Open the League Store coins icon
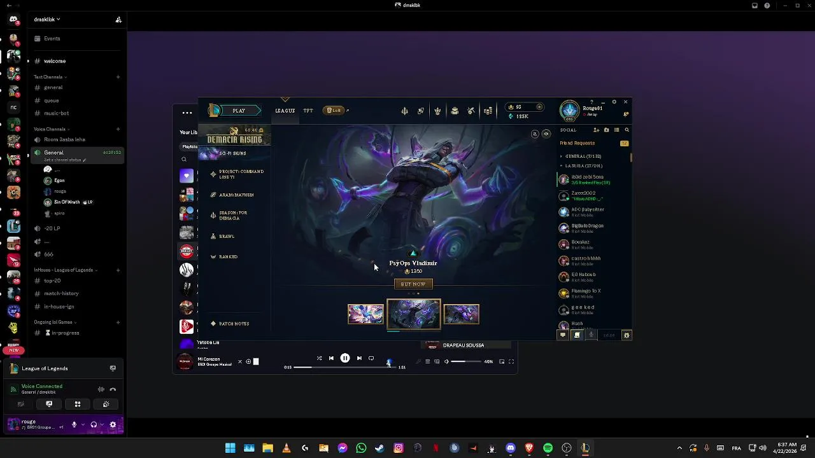 pyautogui.click(x=488, y=111)
